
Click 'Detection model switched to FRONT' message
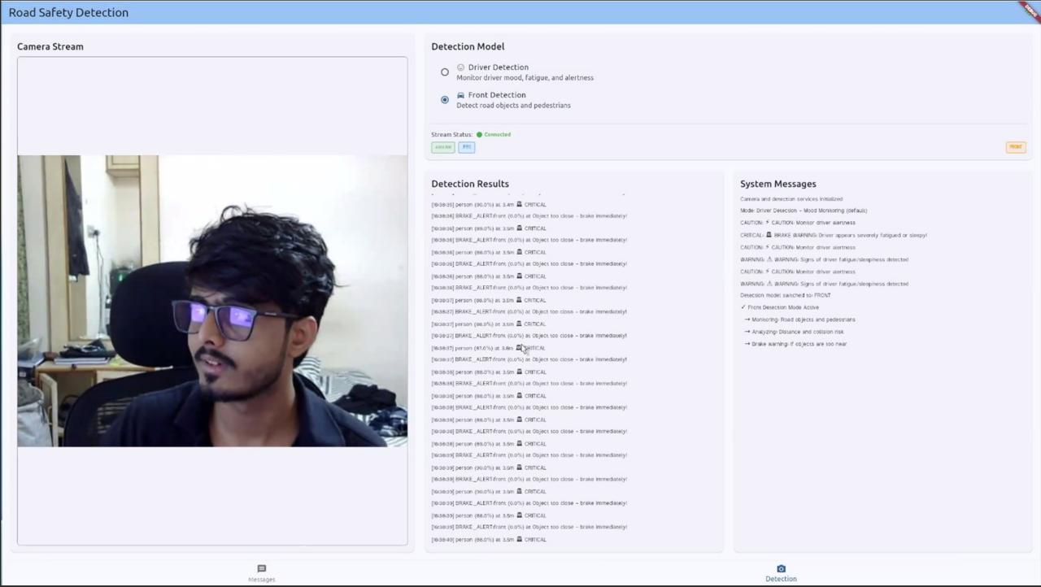click(x=785, y=295)
